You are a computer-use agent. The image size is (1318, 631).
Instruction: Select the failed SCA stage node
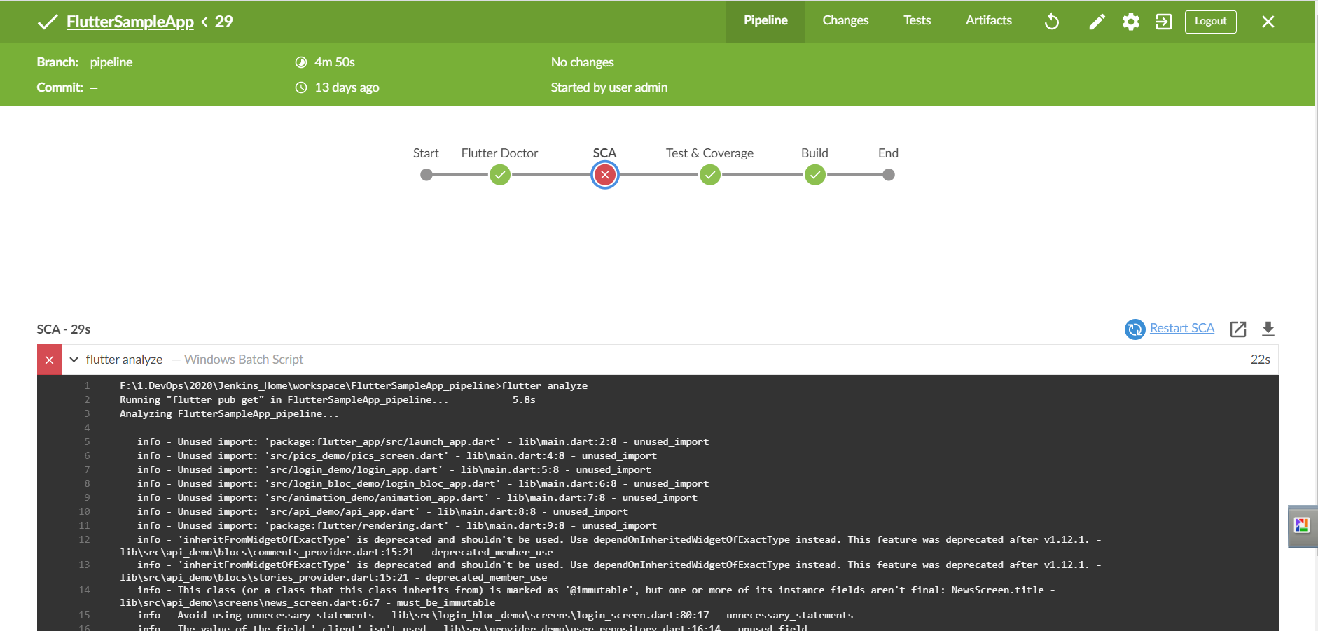coord(605,175)
